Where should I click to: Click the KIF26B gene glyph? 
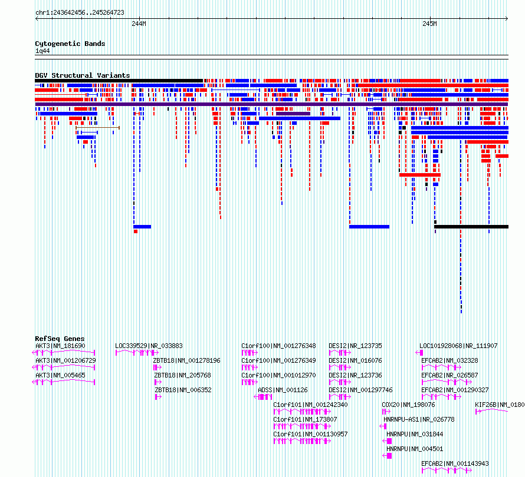pos(491,411)
